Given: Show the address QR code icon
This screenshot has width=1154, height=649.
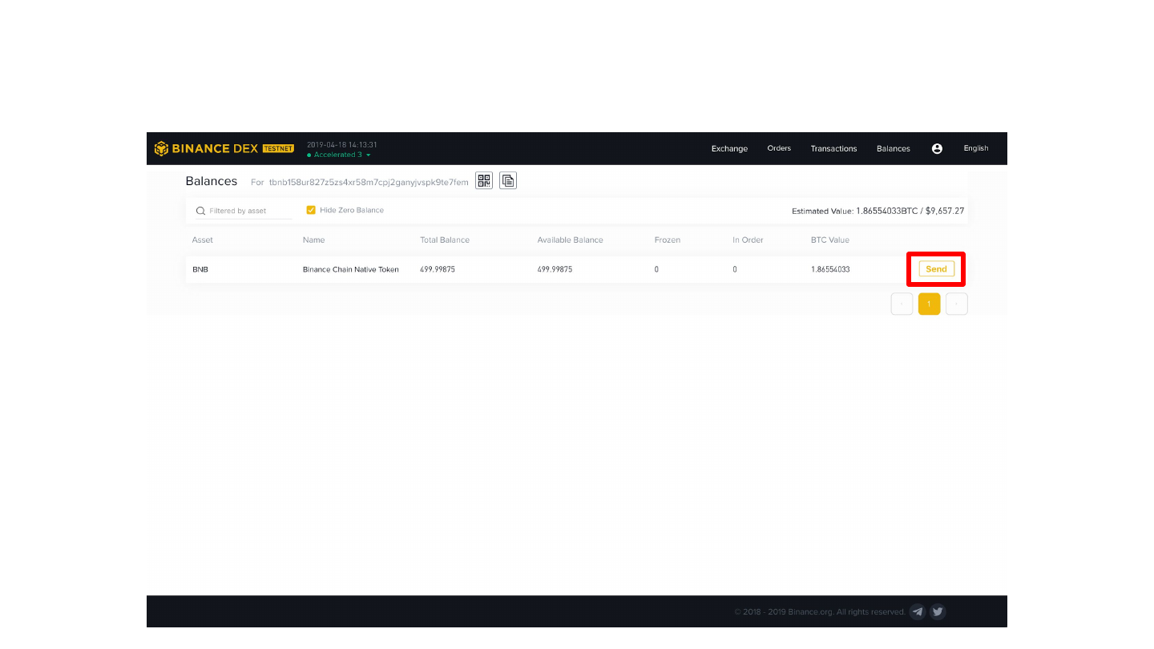Looking at the screenshot, I should pyautogui.click(x=484, y=180).
